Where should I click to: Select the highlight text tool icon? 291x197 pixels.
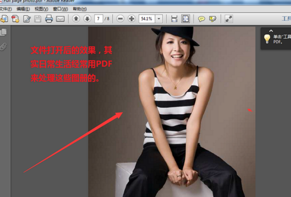tap(213, 19)
